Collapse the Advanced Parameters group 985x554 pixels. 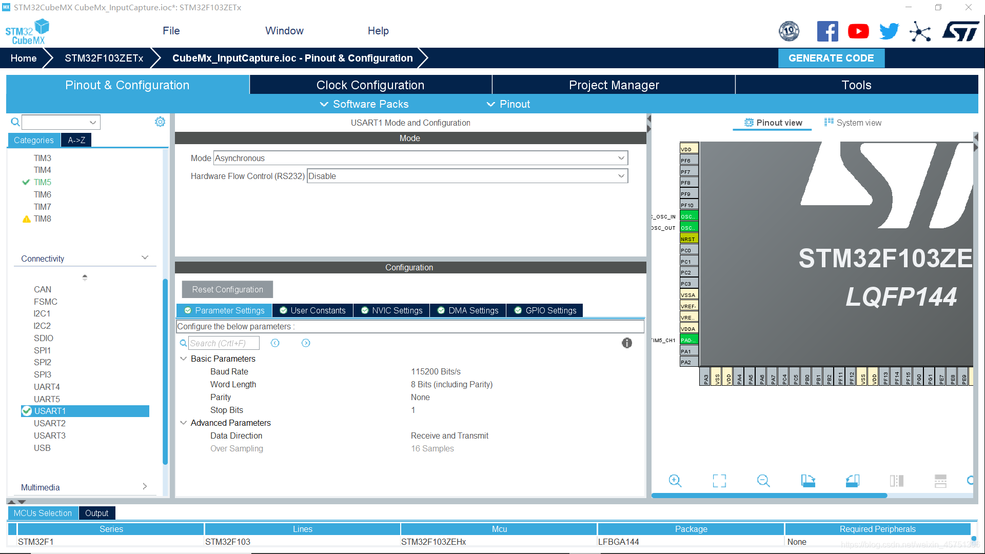[x=183, y=423]
